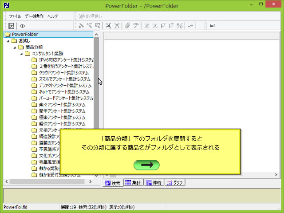
Task: Switch to the 検索 tab
Action: pos(113,183)
